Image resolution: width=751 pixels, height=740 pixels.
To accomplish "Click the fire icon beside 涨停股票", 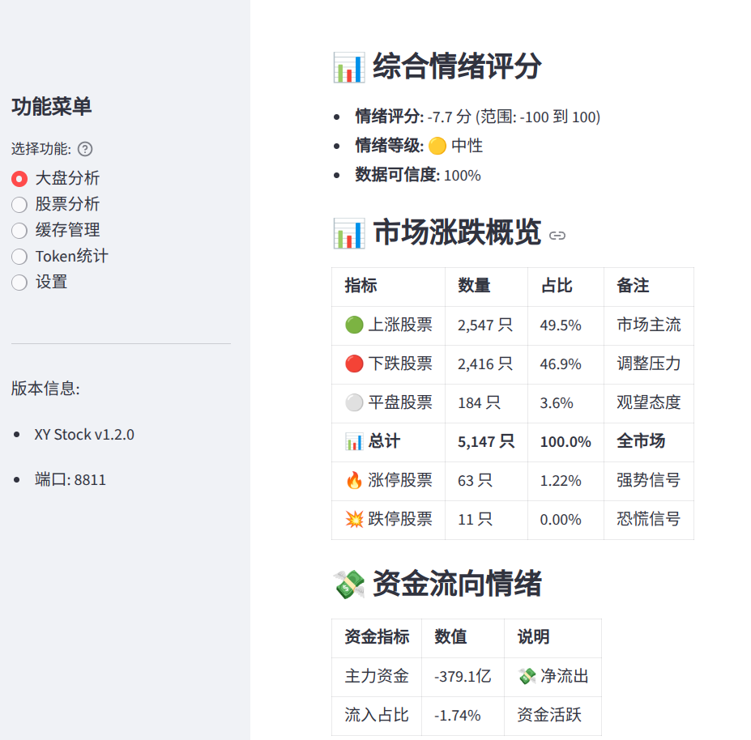I will click(354, 481).
